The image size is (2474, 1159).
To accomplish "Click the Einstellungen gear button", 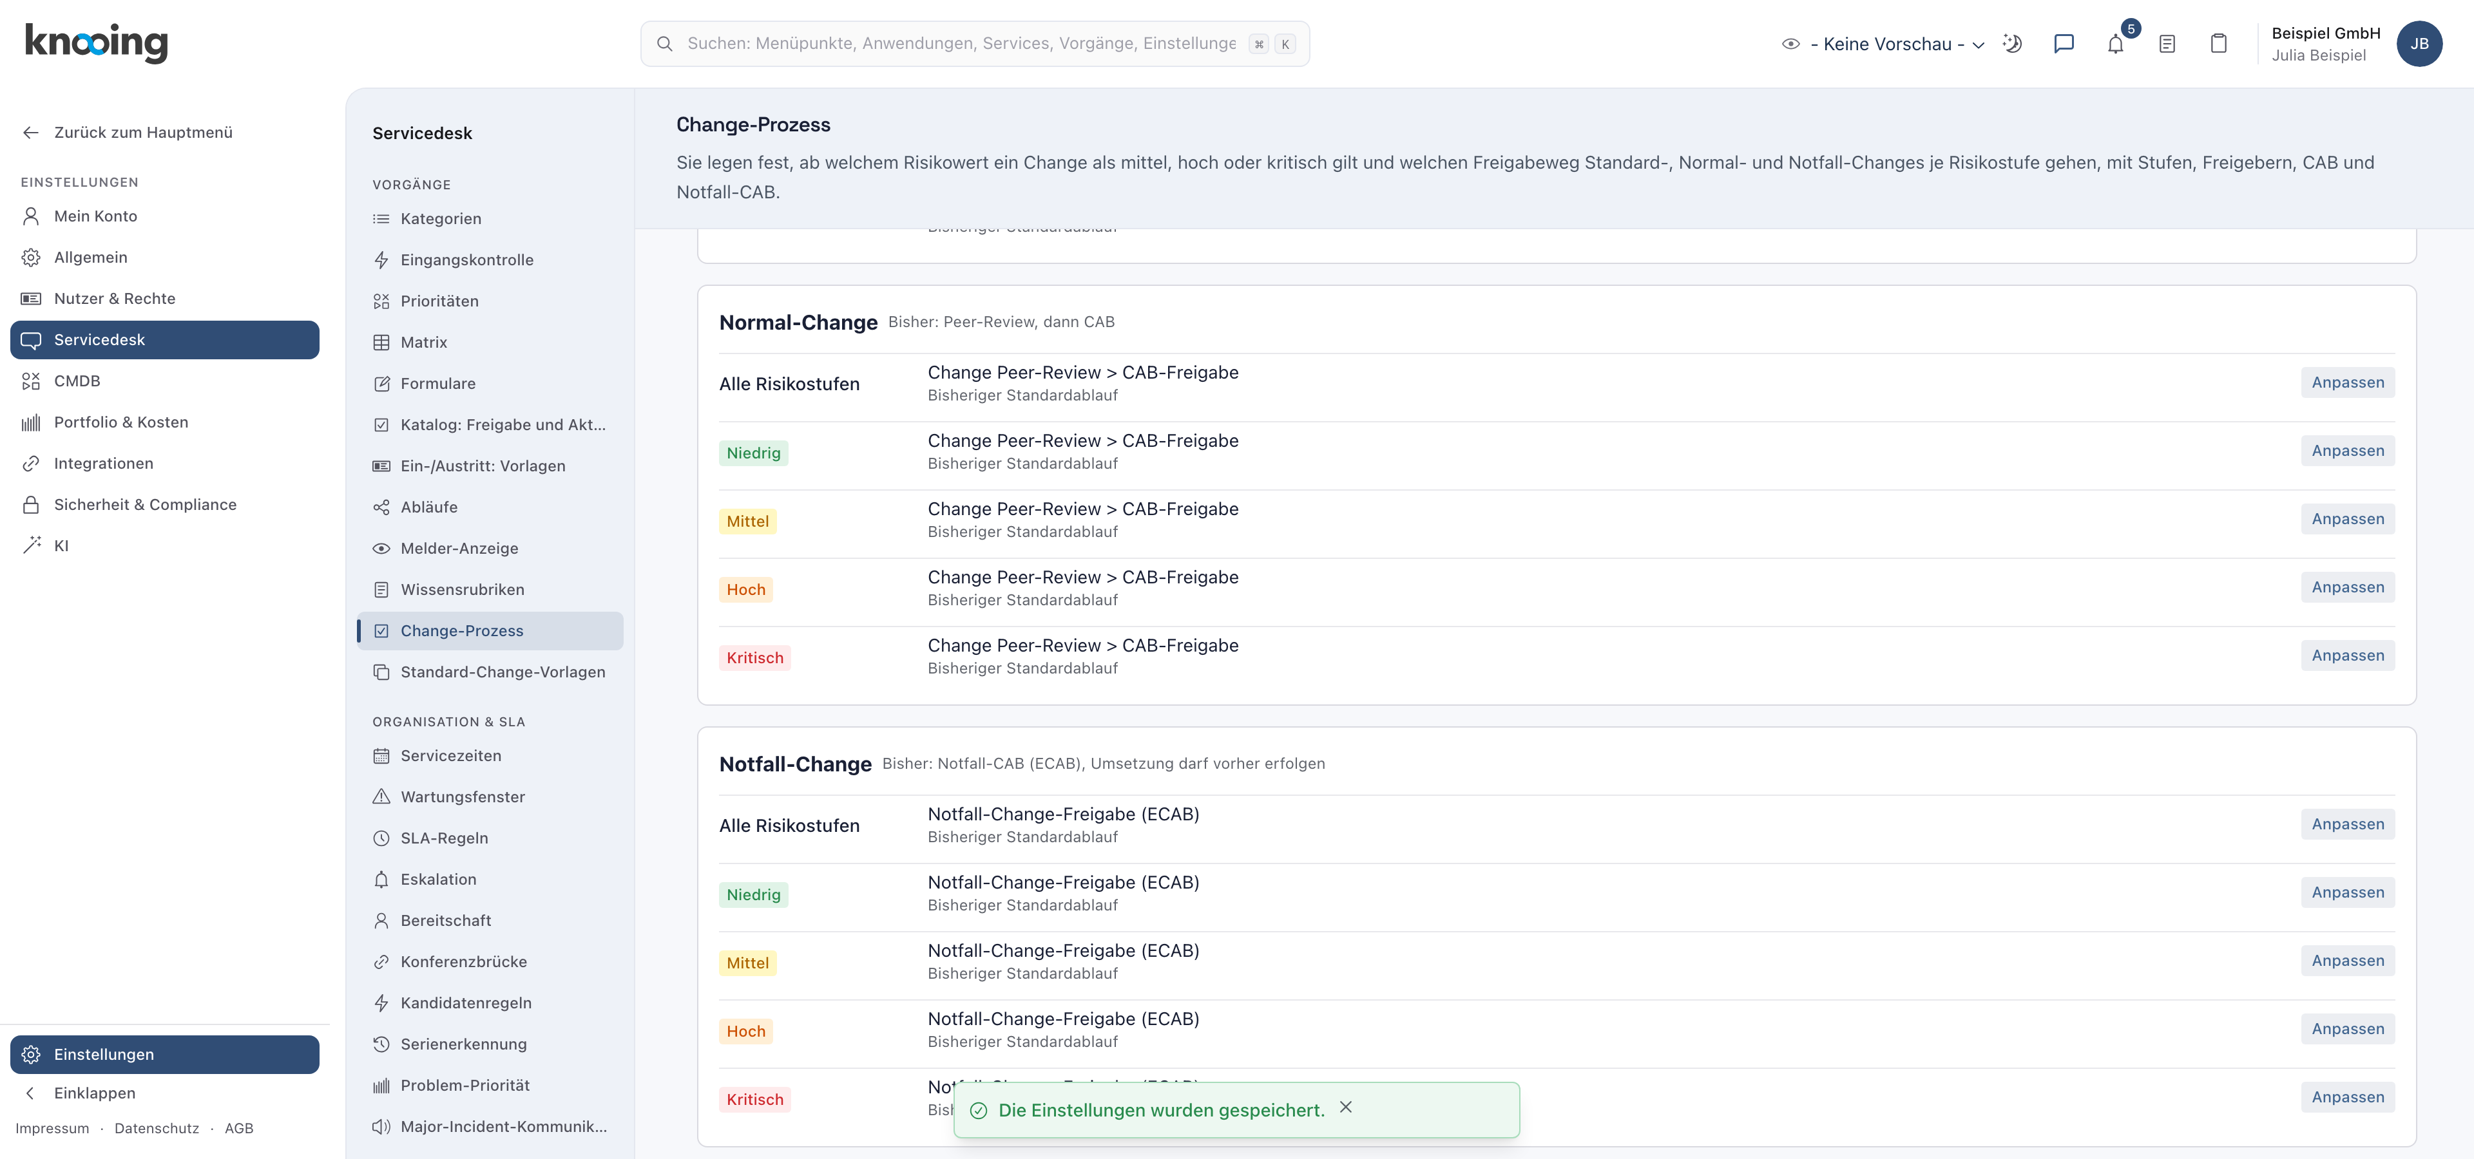I will click(164, 1055).
